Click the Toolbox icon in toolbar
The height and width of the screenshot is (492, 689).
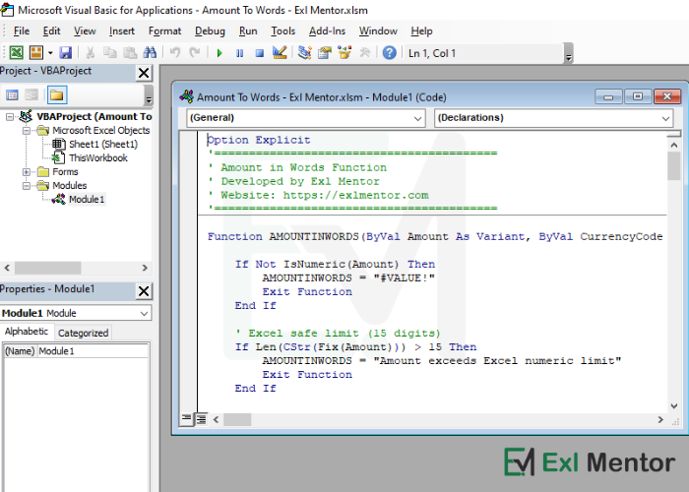(365, 53)
